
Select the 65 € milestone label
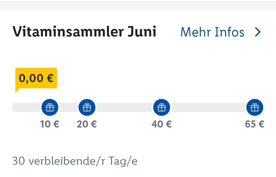[x=255, y=124]
